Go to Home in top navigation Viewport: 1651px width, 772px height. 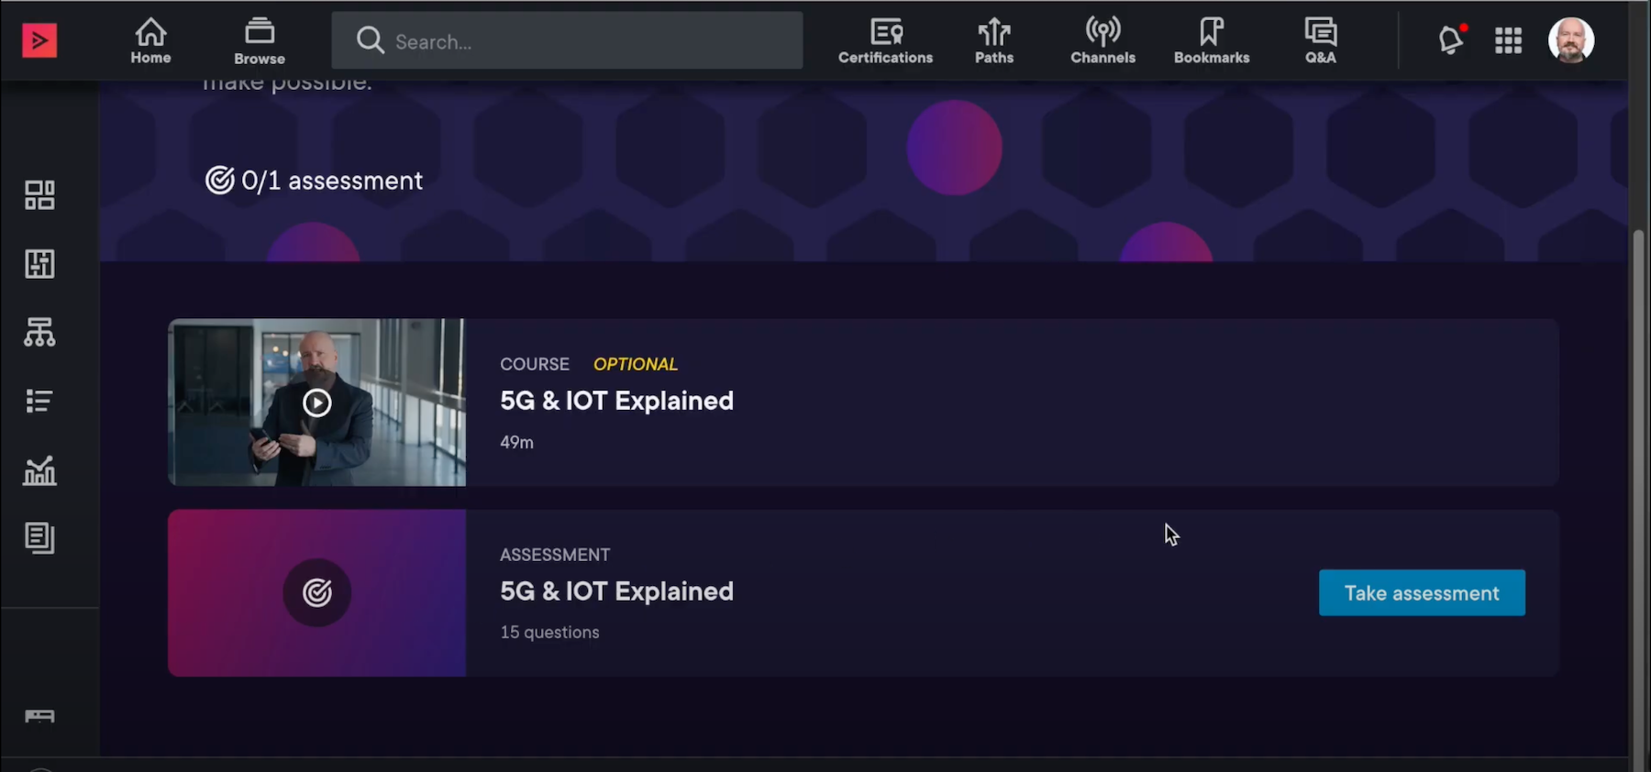click(150, 41)
